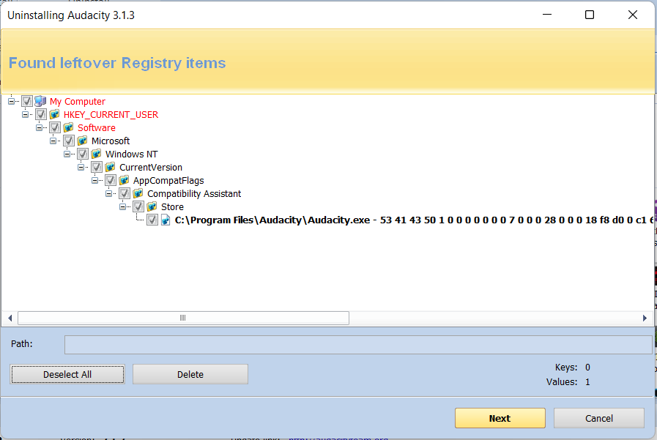Select the HKEY_CURRENT_USER label

pos(111,114)
